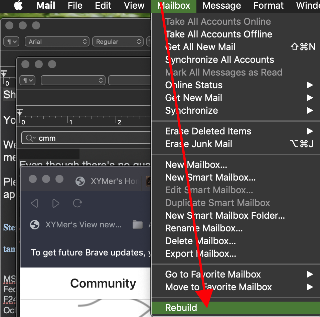Click the Brave updates notice text
This screenshot has height=317, width=320.
tap(91, 252)
